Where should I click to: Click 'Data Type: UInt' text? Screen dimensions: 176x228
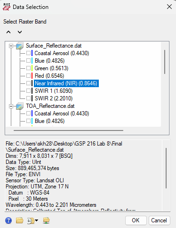[24, 162]
